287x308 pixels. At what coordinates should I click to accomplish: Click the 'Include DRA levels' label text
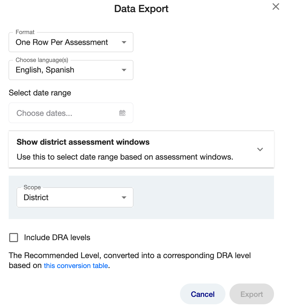[57, 237]
